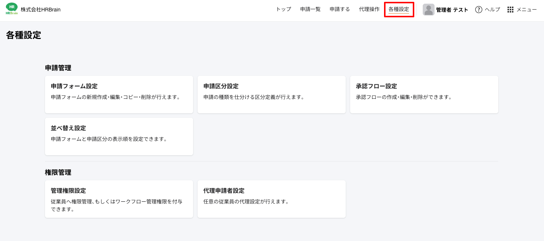Open the 申請フォーム設定 card
544x241 pixels.
119,95
